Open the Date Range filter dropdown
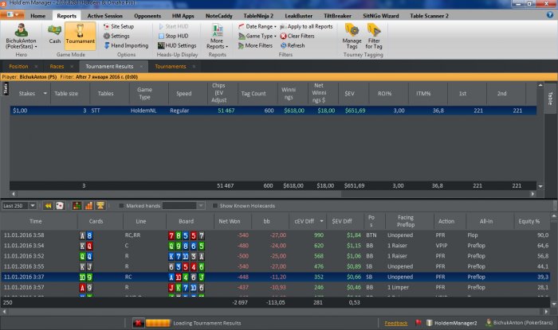Viewport: 558px width, 330px height. tap(257, 26)
